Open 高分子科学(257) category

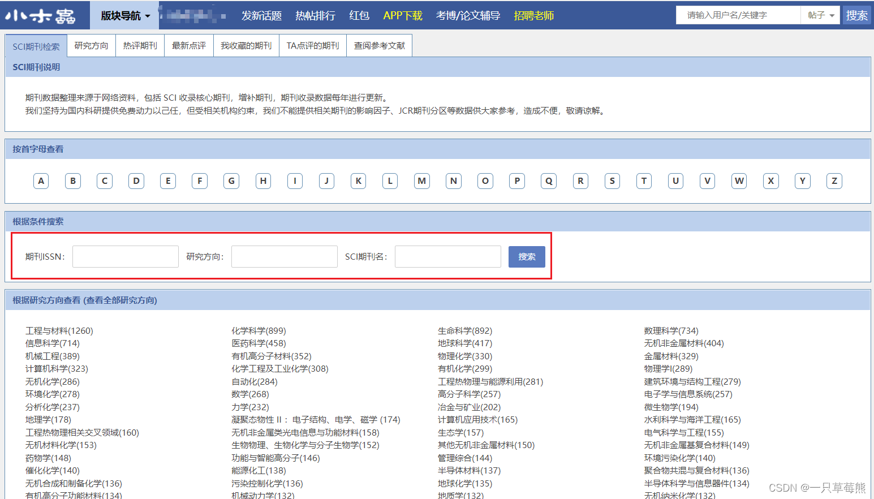[x=469, y=394]
